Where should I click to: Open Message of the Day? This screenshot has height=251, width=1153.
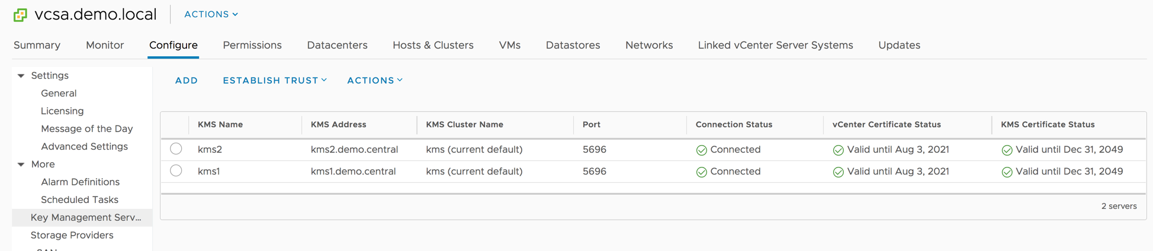click(x=86, y=129)
